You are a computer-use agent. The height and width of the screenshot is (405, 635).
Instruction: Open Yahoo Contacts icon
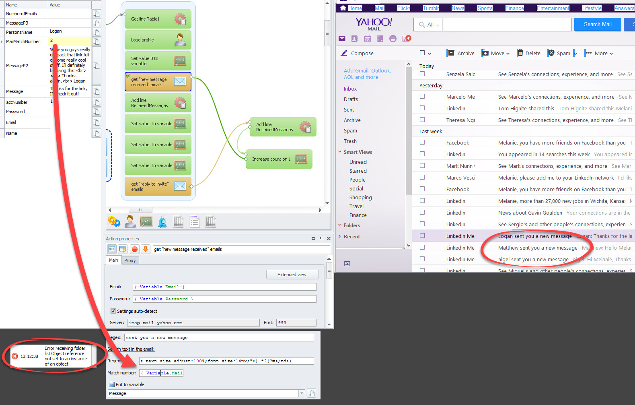tap(354, 39)
